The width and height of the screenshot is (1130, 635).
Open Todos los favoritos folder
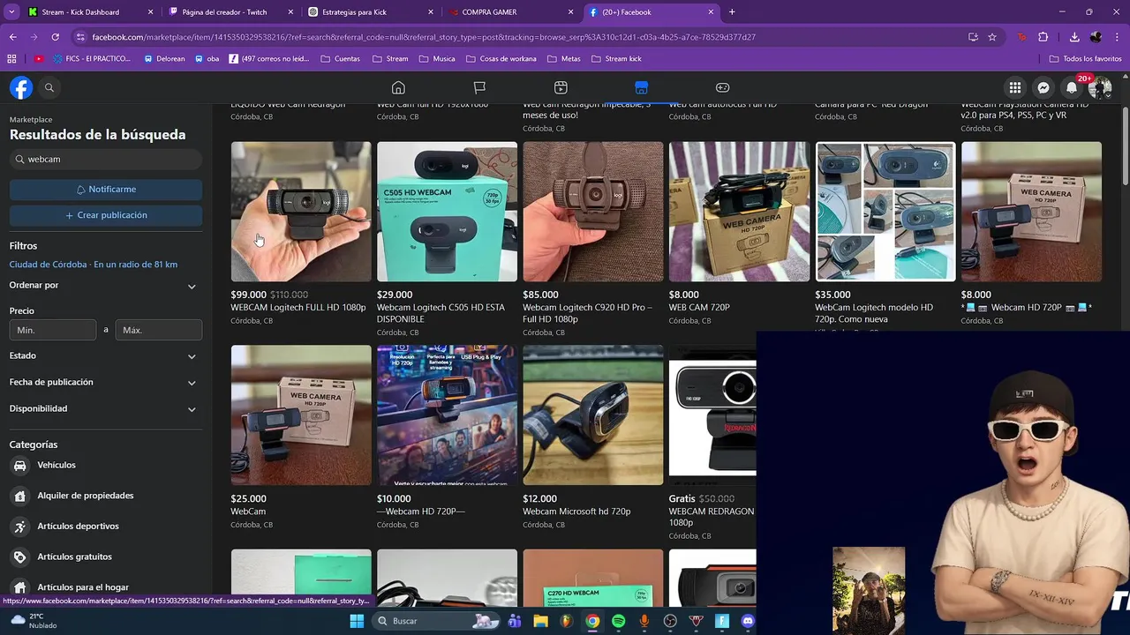(x=1085, y=59)
